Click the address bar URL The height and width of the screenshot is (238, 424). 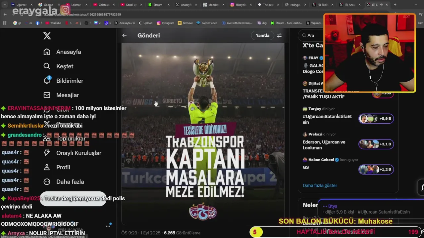83,15
